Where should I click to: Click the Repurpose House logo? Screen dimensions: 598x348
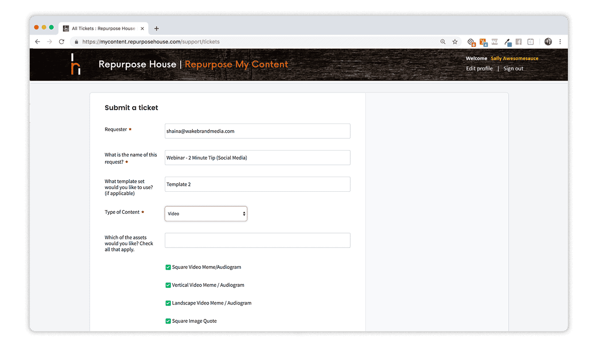coord(76,64)
